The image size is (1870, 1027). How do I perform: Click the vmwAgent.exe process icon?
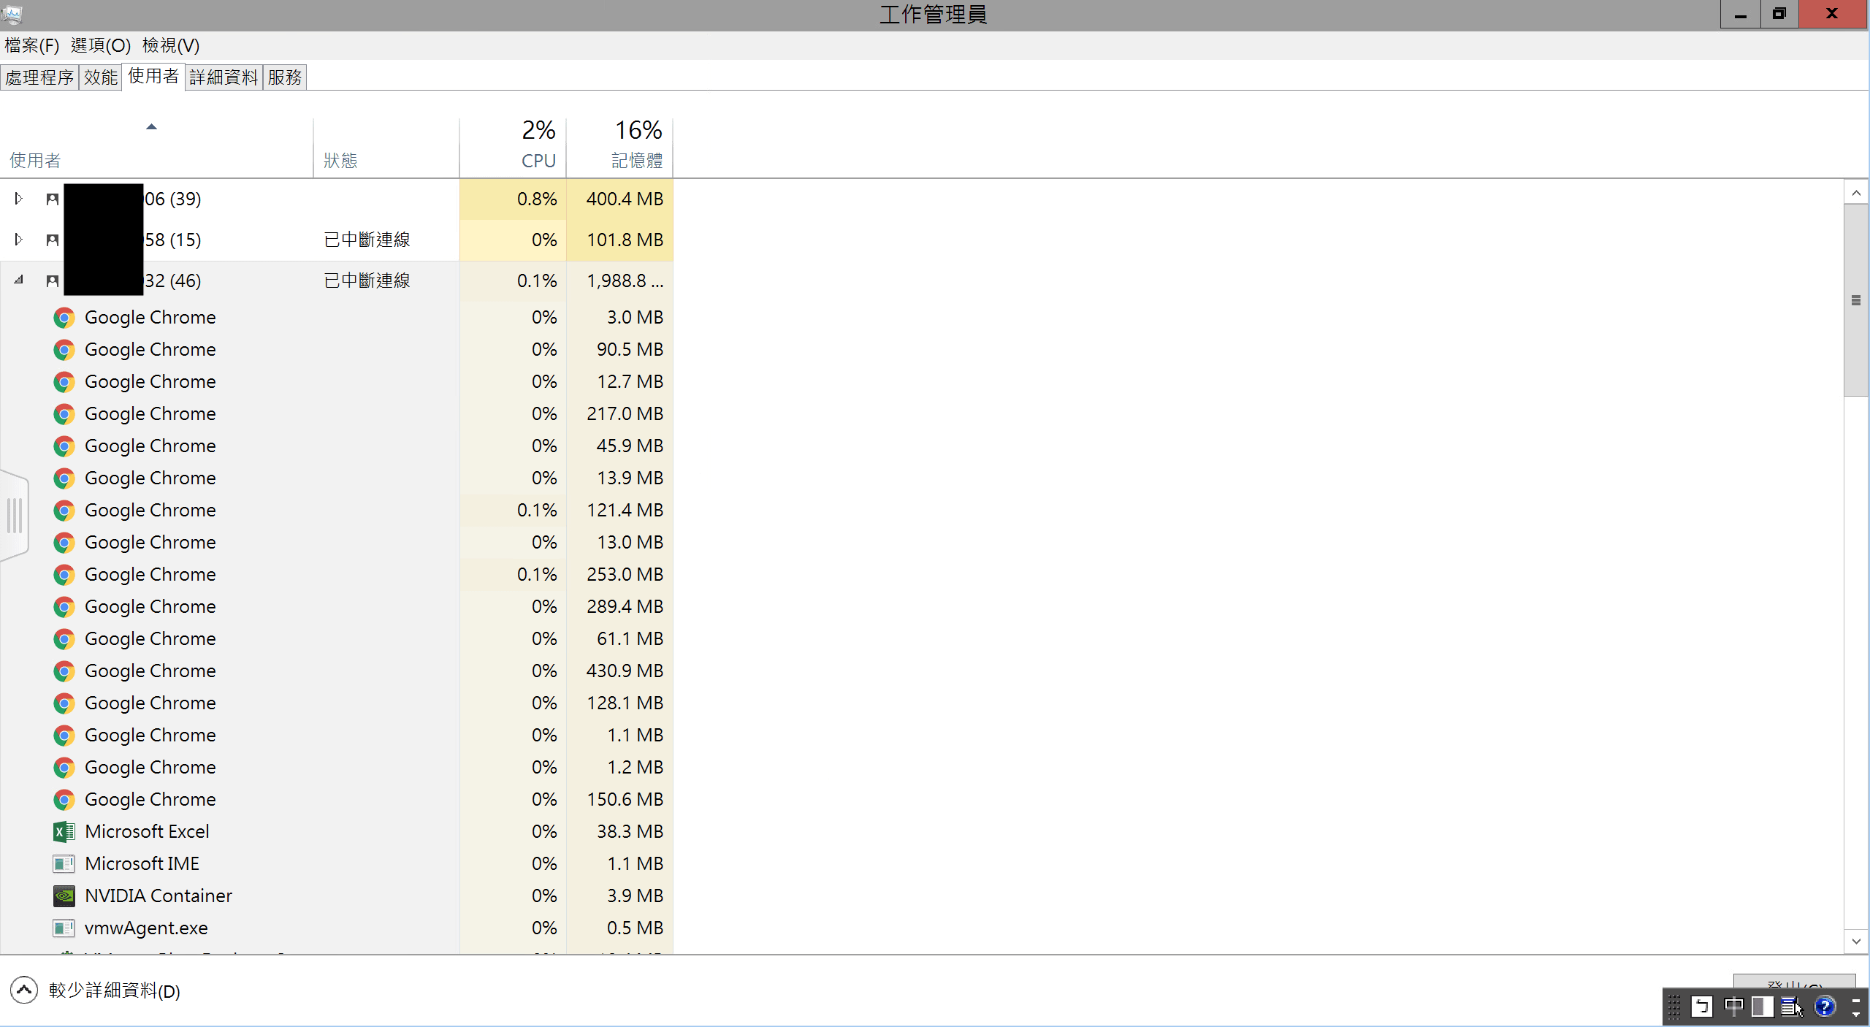[x=64, y=928]
